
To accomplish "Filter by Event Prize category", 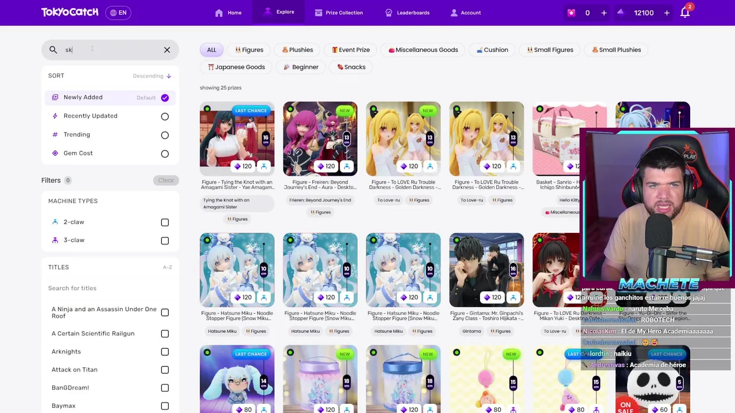I will pyautogui.click(x=351, y=50).
